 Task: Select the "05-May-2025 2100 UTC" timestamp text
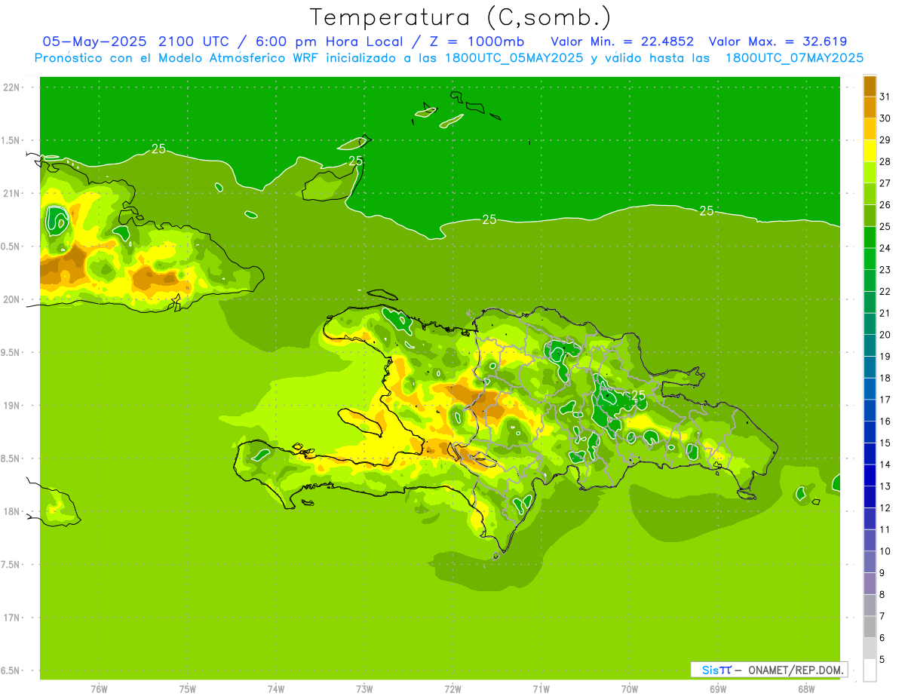135,41
